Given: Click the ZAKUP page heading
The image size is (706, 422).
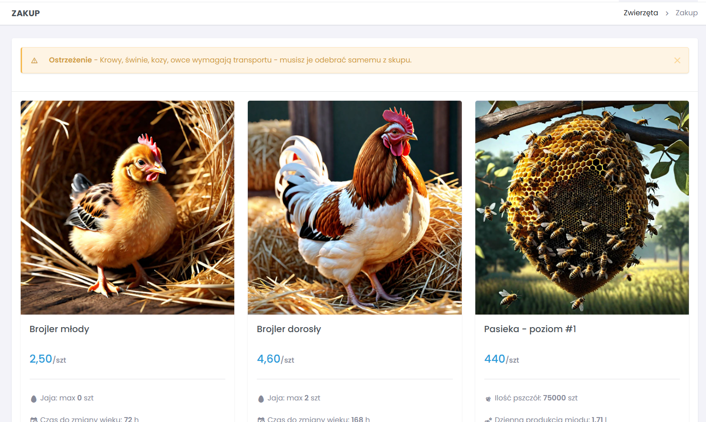Looking at the screenshot, I should 26,13.
